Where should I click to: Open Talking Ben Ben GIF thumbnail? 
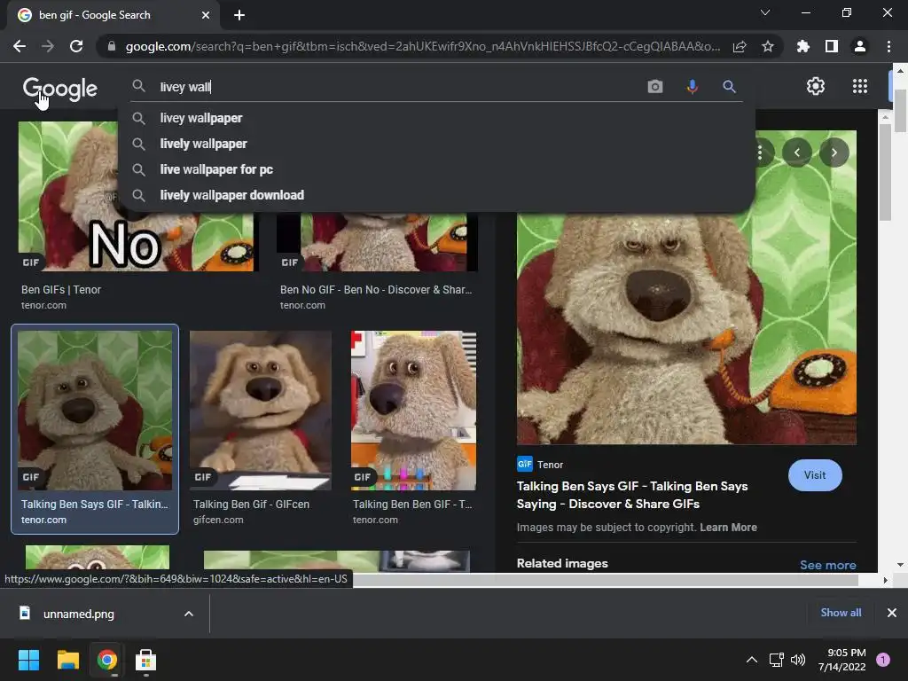click(x=413, y=411)
